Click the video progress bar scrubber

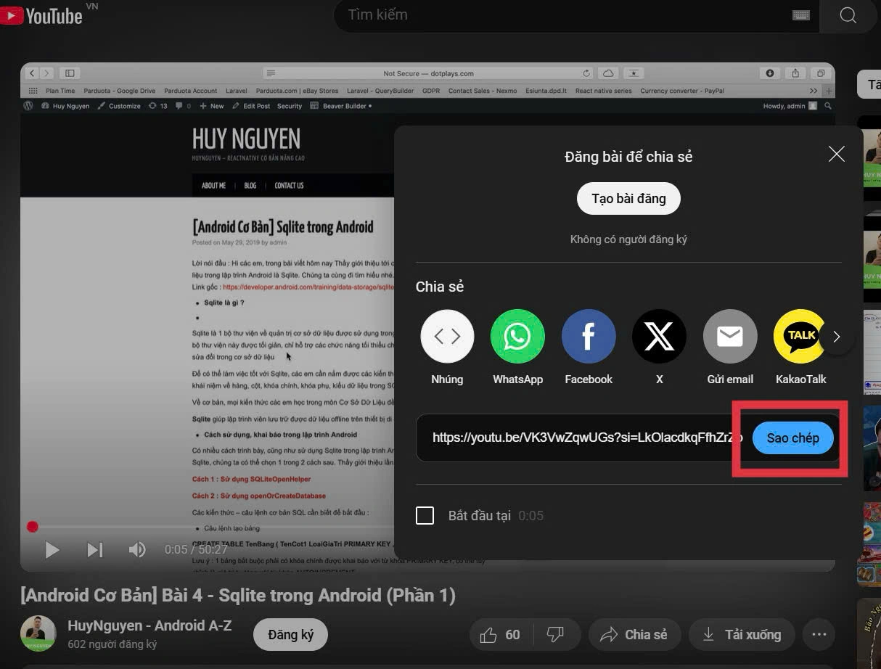pos(33,527)
